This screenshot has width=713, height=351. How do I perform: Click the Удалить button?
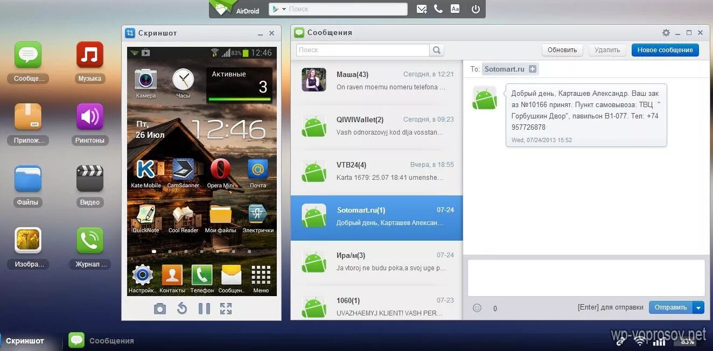tap(607, 50)
